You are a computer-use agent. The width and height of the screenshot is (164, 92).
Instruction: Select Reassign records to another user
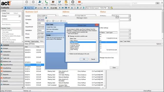(x=68, y=36)
